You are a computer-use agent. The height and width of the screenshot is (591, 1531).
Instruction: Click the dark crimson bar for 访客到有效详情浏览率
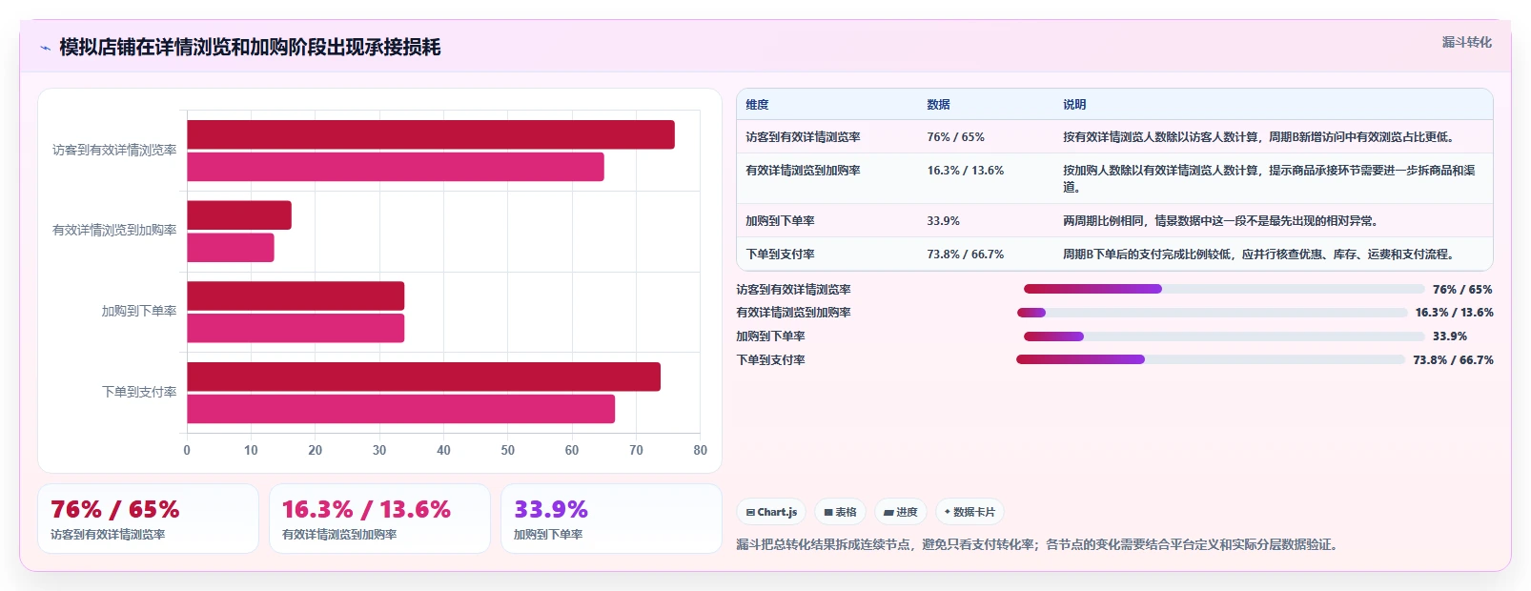click(431, 134)
